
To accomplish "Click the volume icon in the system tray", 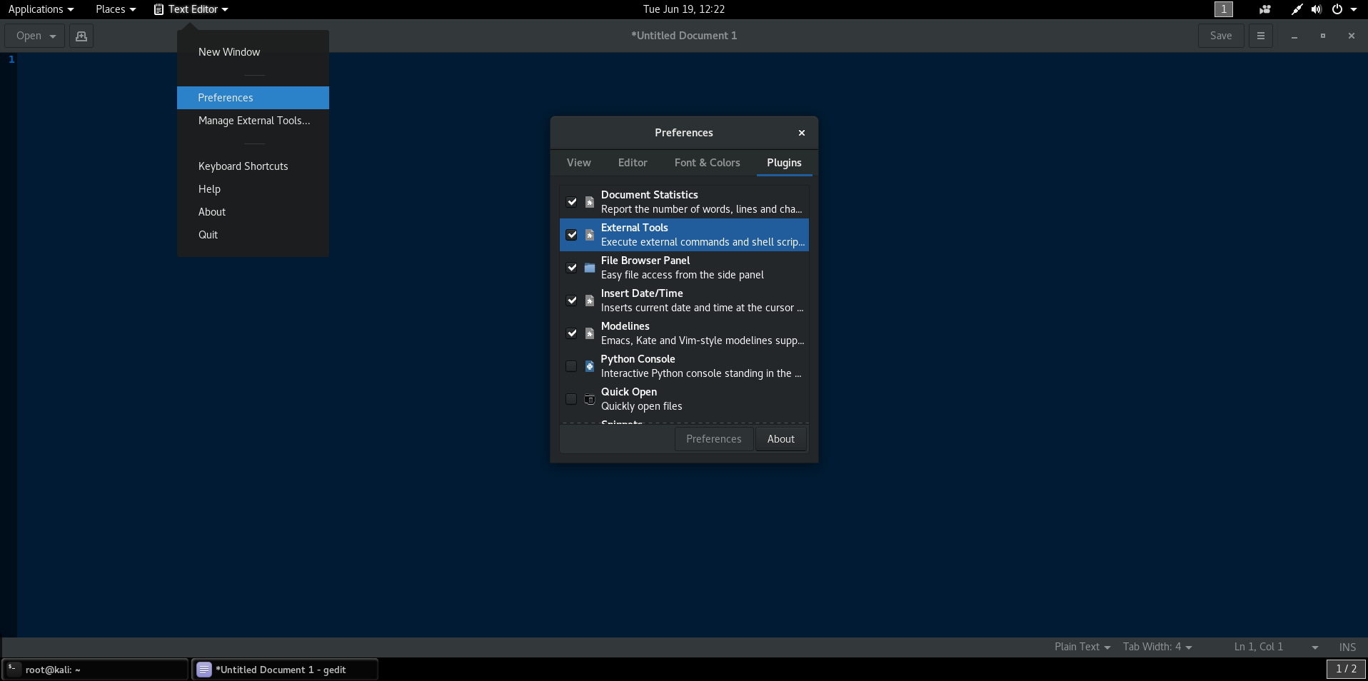I will (1316, 9).
